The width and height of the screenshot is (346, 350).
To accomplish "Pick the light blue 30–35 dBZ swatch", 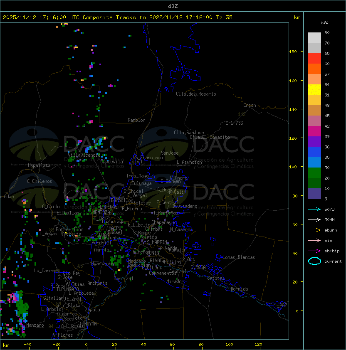I will click(x=314, y=162).
